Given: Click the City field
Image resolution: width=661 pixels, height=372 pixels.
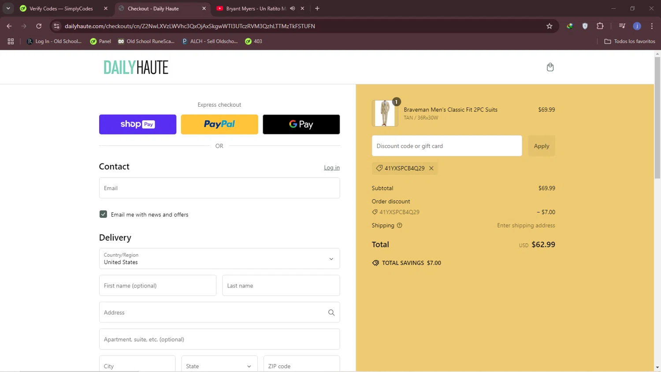Looking at the screenshot, I should (137, 365).
